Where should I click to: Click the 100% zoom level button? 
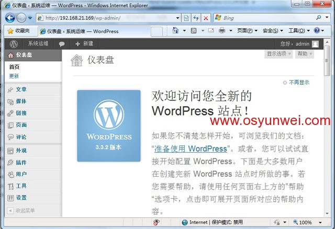click(x=303, y=222)
